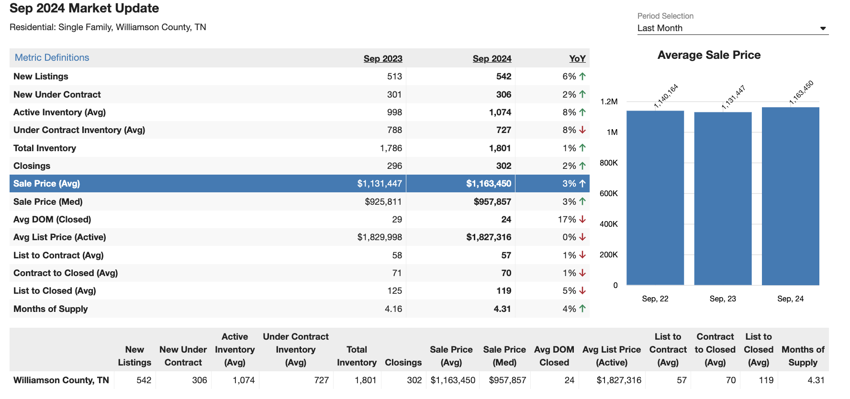Select the Contract to Closed (Avg) row
This screenshot has width=850, height=399.
pyautogui.click(x=300, y=273)
